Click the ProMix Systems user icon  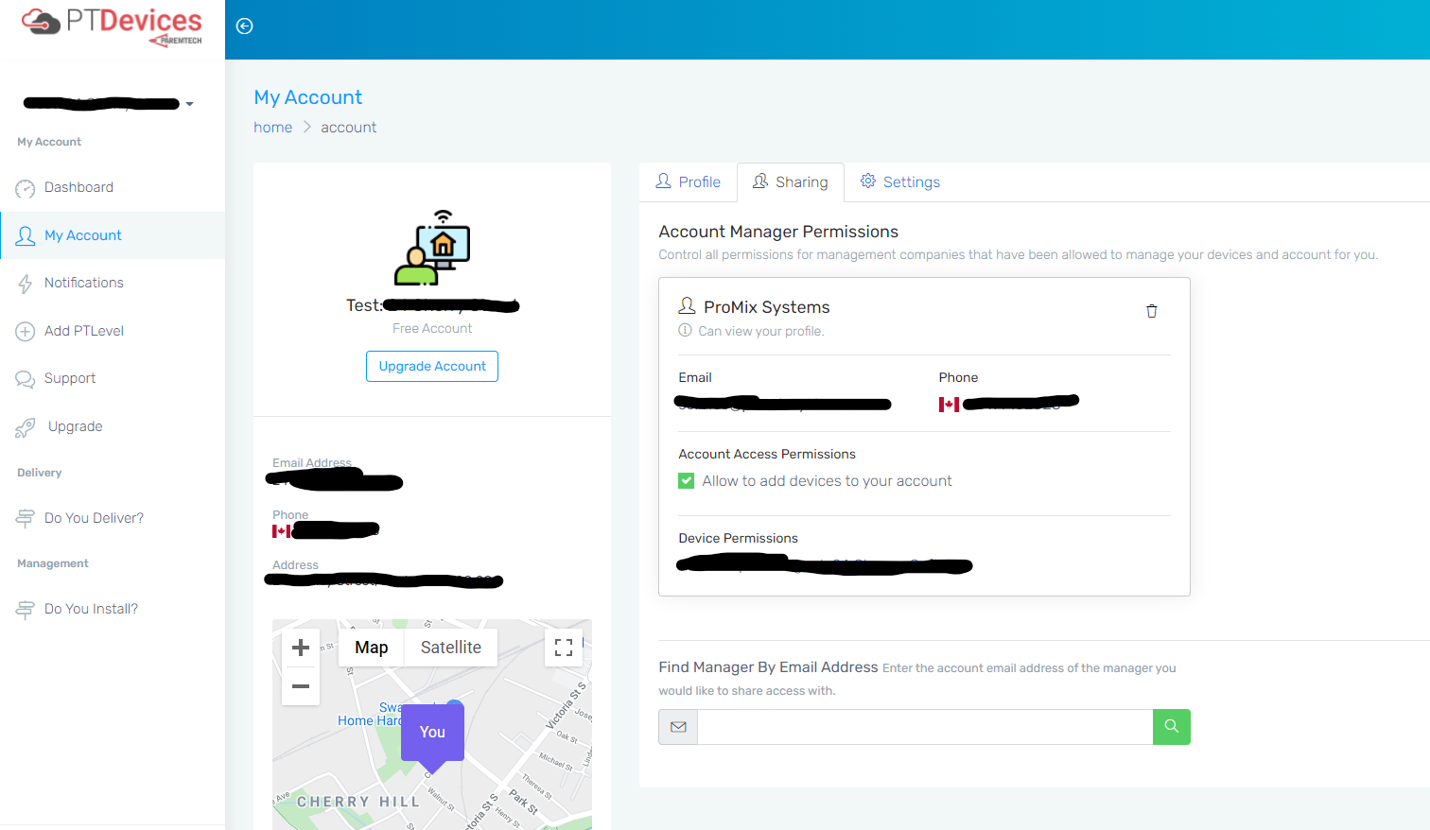coord(688,306)
